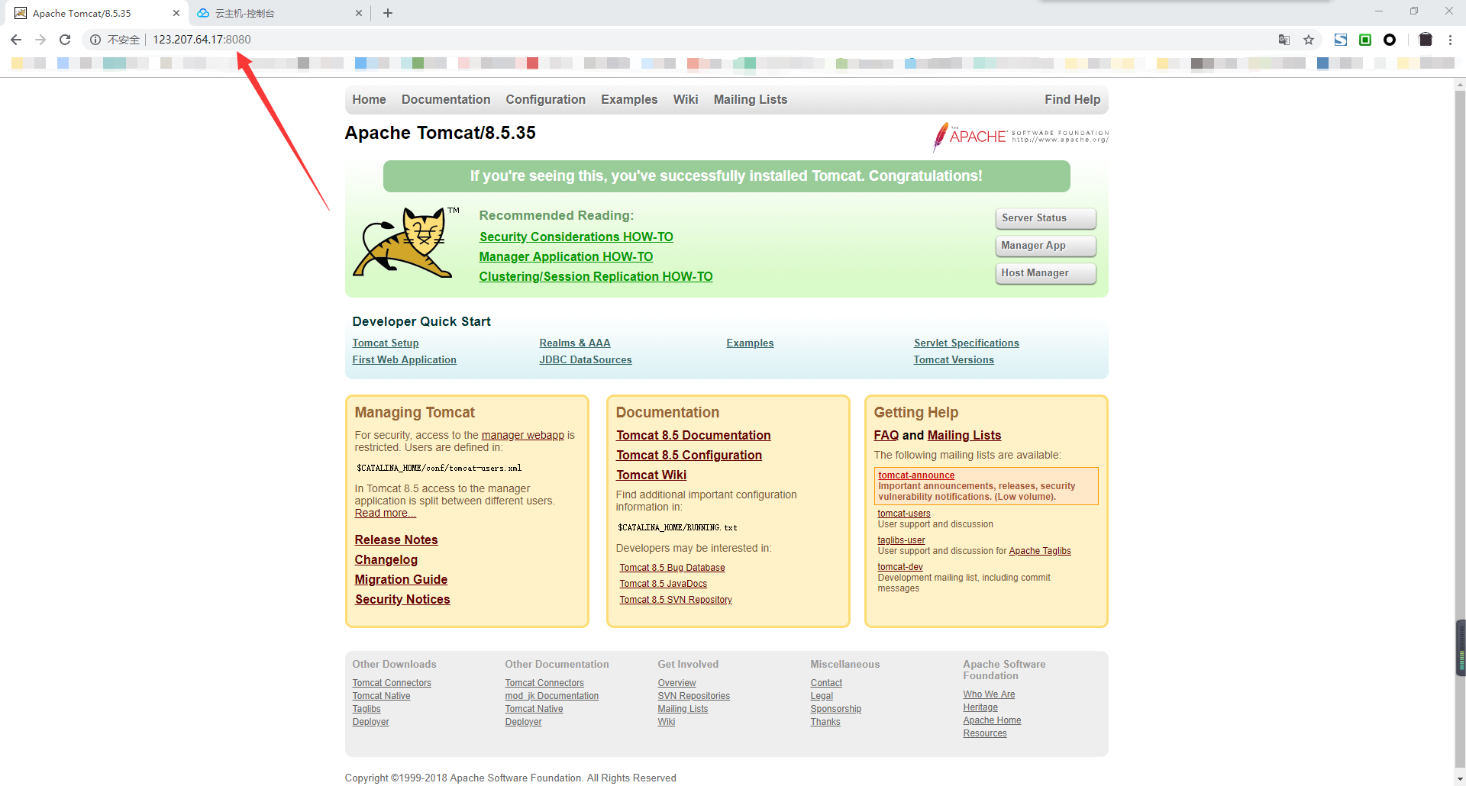Open Tomcat 8.5 Bug Database link
Screen dimensions: 1466x786
(672, 568)
